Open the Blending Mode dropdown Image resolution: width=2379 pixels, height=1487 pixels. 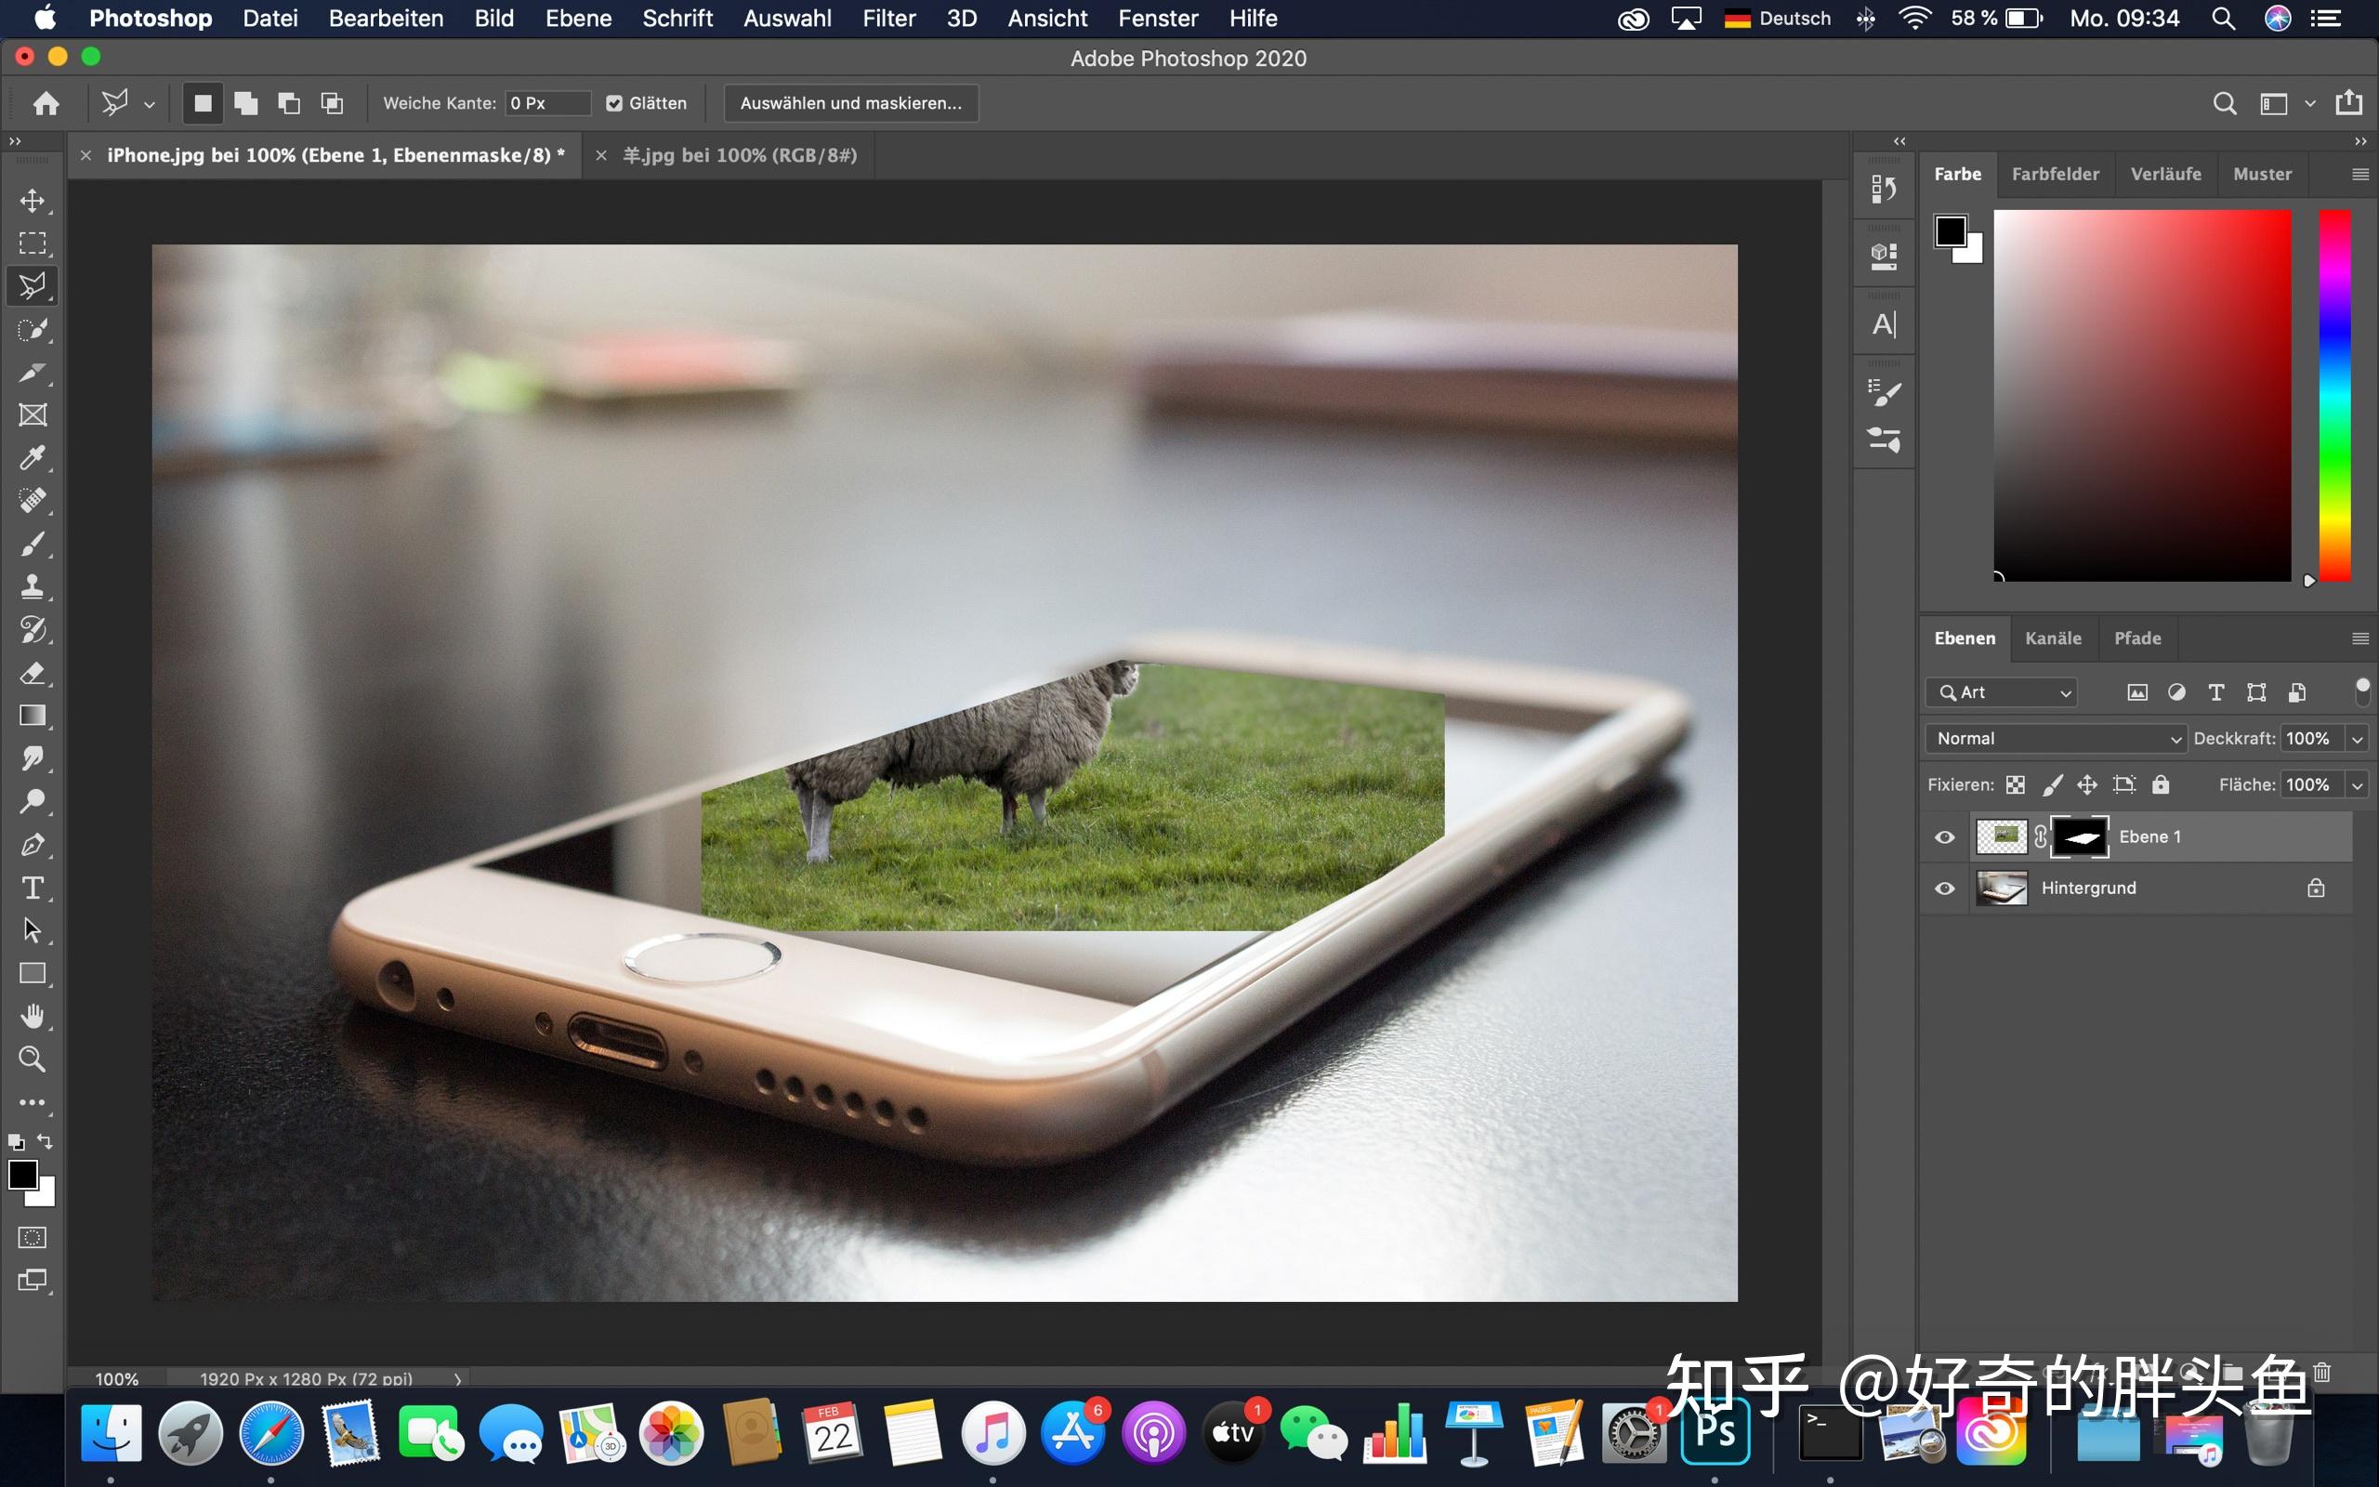click(x=2050, y=737)
